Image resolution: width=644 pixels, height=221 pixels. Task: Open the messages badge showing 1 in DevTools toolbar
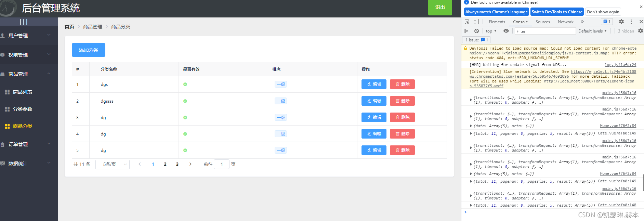tap(607, 22)
